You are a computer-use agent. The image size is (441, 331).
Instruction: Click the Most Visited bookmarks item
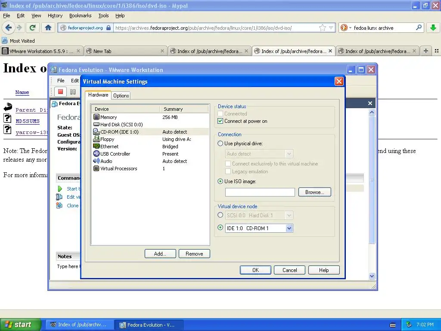[x=19, y=41]
